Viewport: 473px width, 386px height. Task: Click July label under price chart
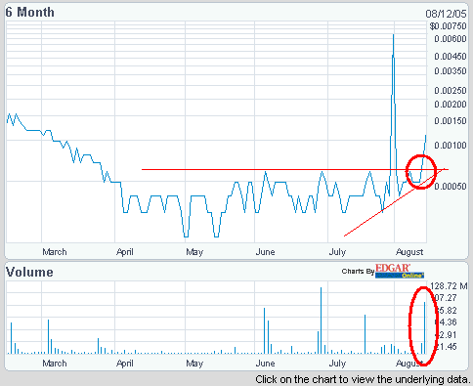[337, 252]
